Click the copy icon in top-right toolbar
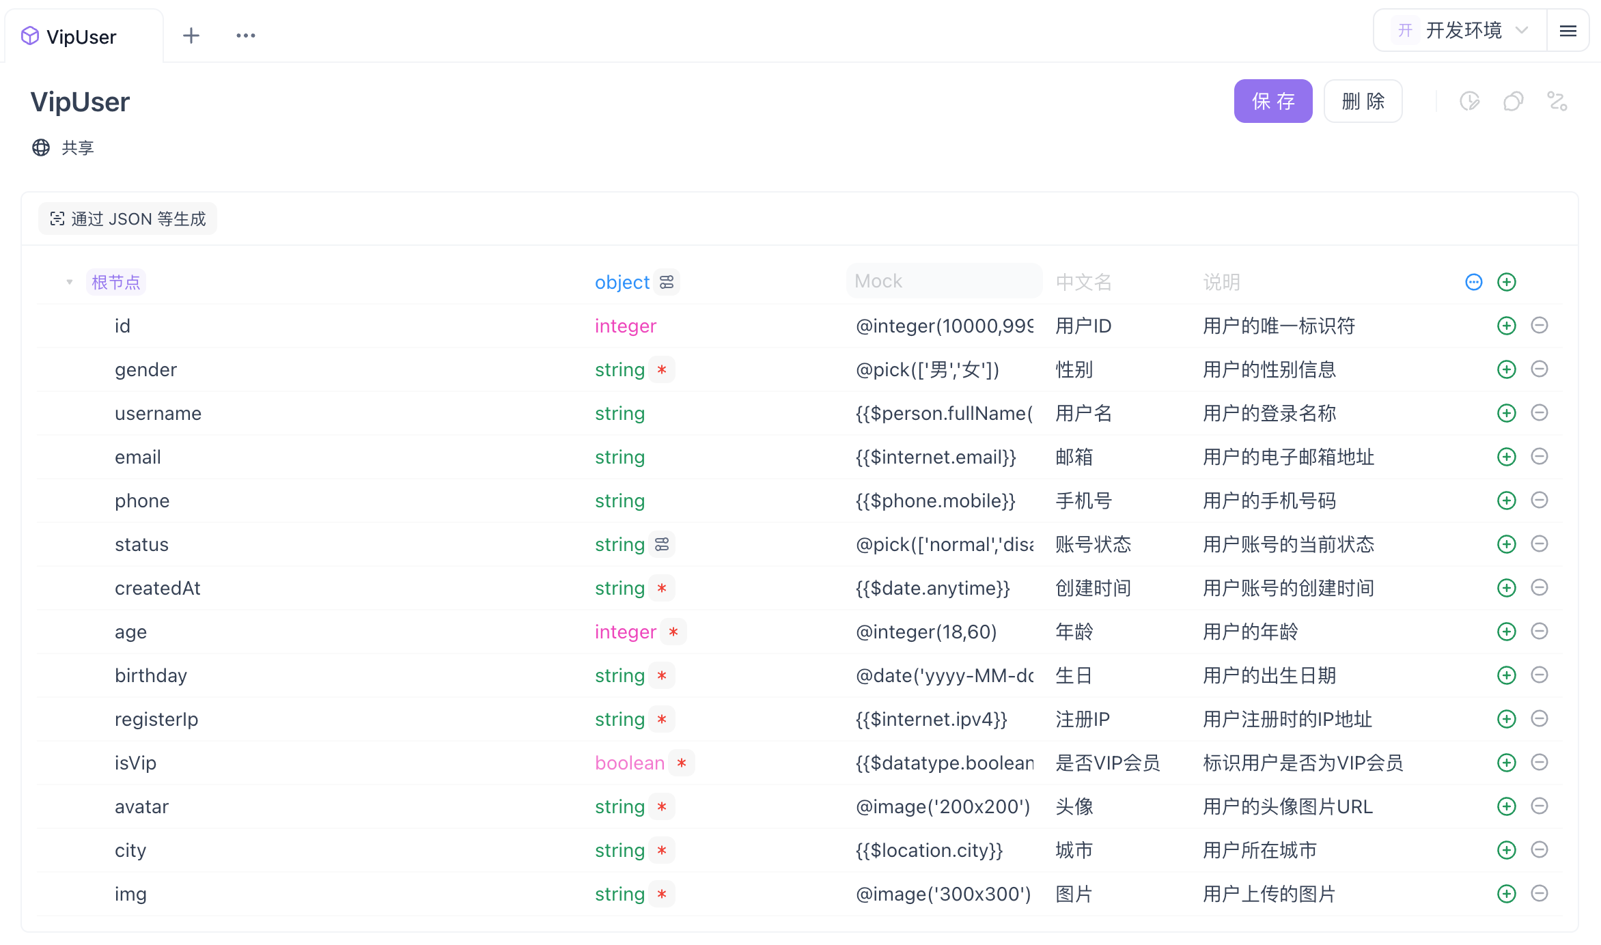1601x945 pixels. pyautogui.click(x=1513, y=102)
